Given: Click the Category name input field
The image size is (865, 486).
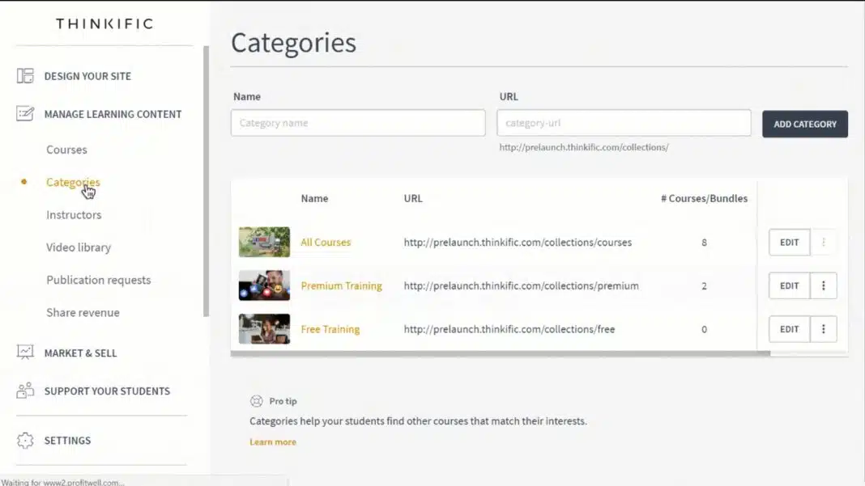Looking at the screenshot, I should [x=358, y=123].
